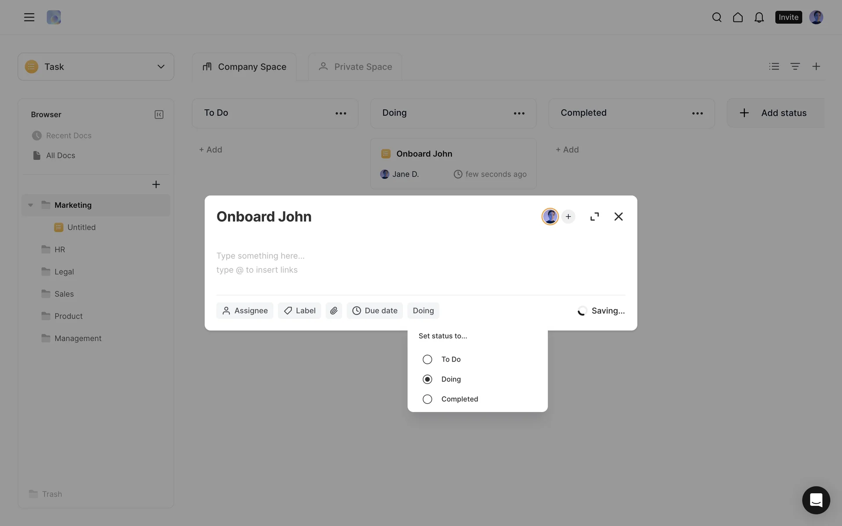Screen dimensions: 842x526
Task: Click the search magnifier icon
Action: point(717,18)
